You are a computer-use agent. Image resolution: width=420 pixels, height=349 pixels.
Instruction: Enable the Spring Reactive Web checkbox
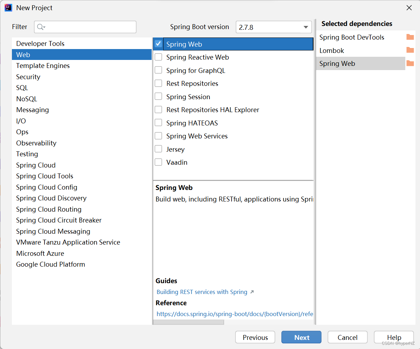[158, 57]
